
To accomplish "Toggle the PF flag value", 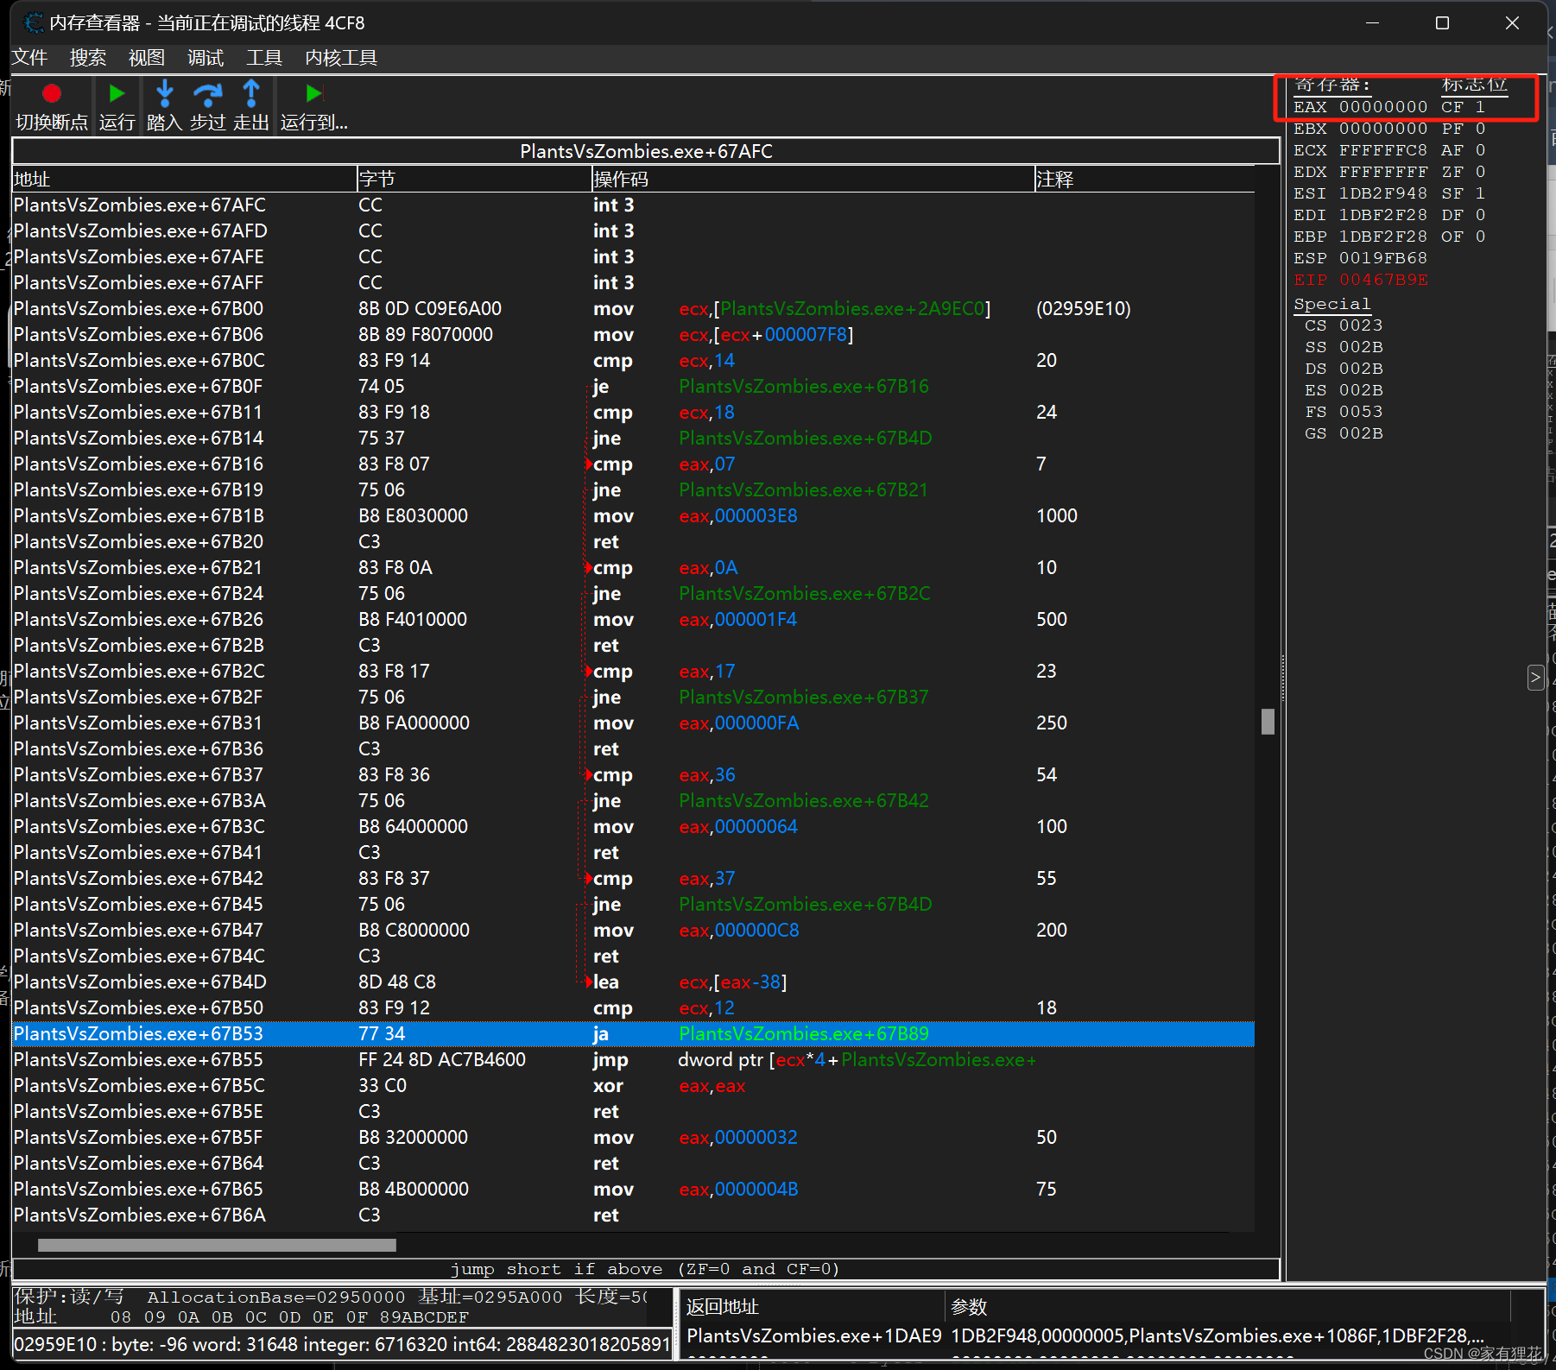I will click(x=1480, y=129).
